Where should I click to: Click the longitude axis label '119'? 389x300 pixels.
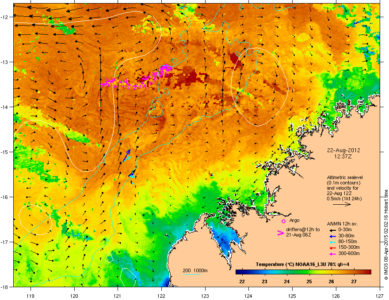pyautogui.click(x=31, y=296)
